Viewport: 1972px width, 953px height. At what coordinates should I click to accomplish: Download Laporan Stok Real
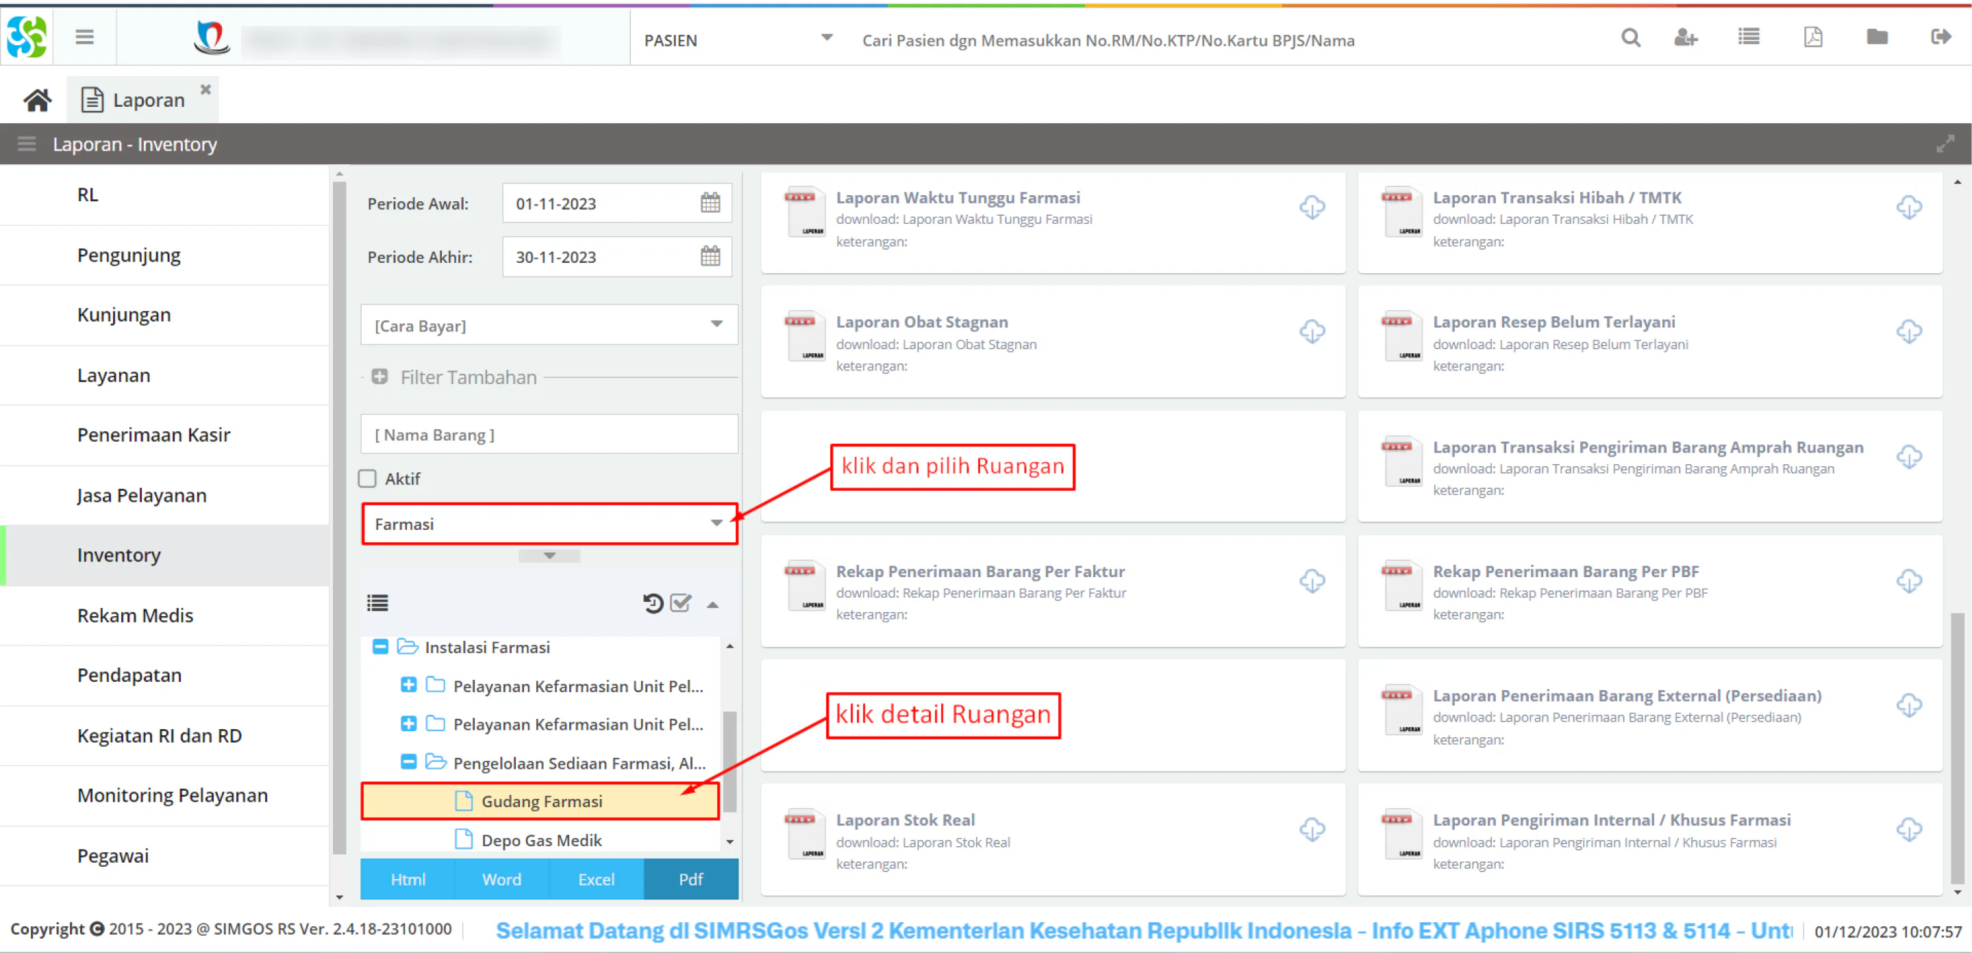pos(1312,830)
